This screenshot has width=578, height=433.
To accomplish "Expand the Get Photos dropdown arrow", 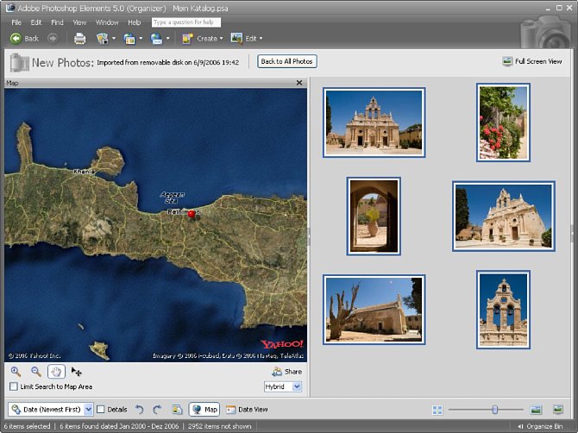I will pyautogui.click(x=114, y=38).
